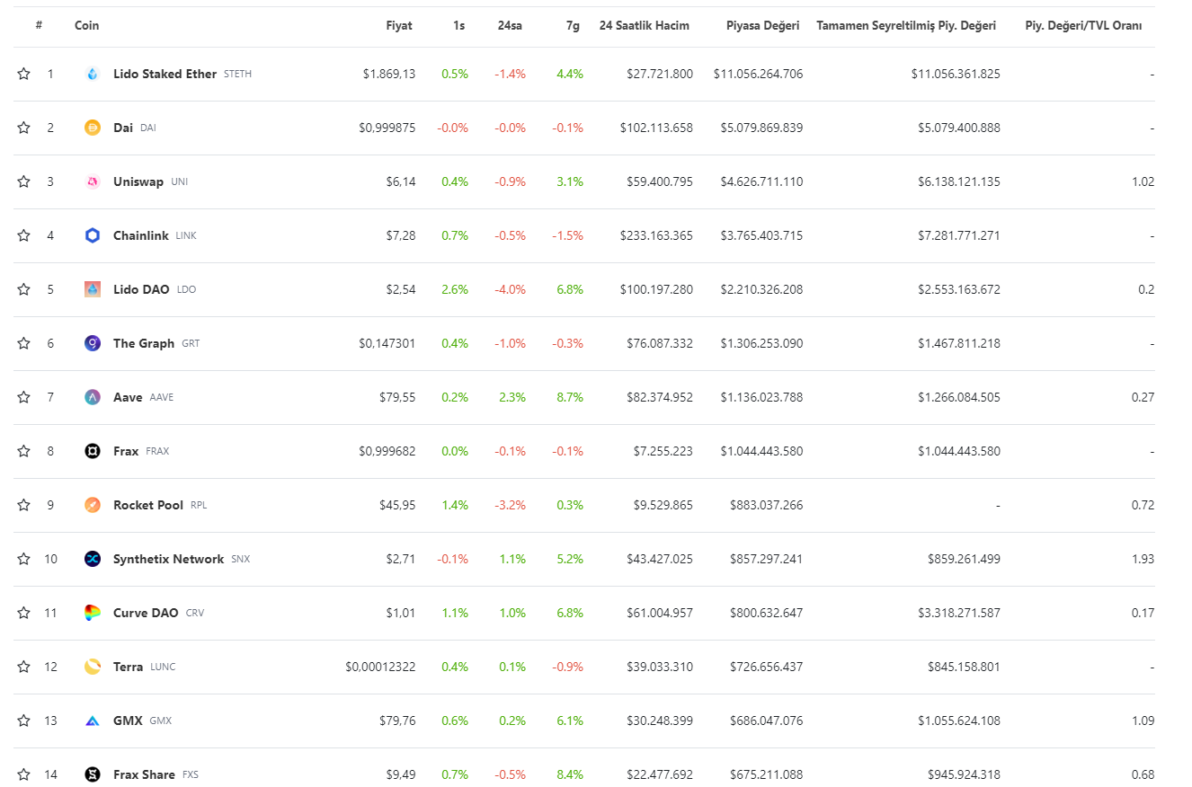Sort by Piy. Değeri/TVL Oranı header
The width and height of the screenshot is (1192, 787).
pos(1083,25)
